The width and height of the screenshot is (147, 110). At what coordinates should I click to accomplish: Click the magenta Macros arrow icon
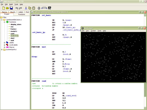(x=7, y=47)
